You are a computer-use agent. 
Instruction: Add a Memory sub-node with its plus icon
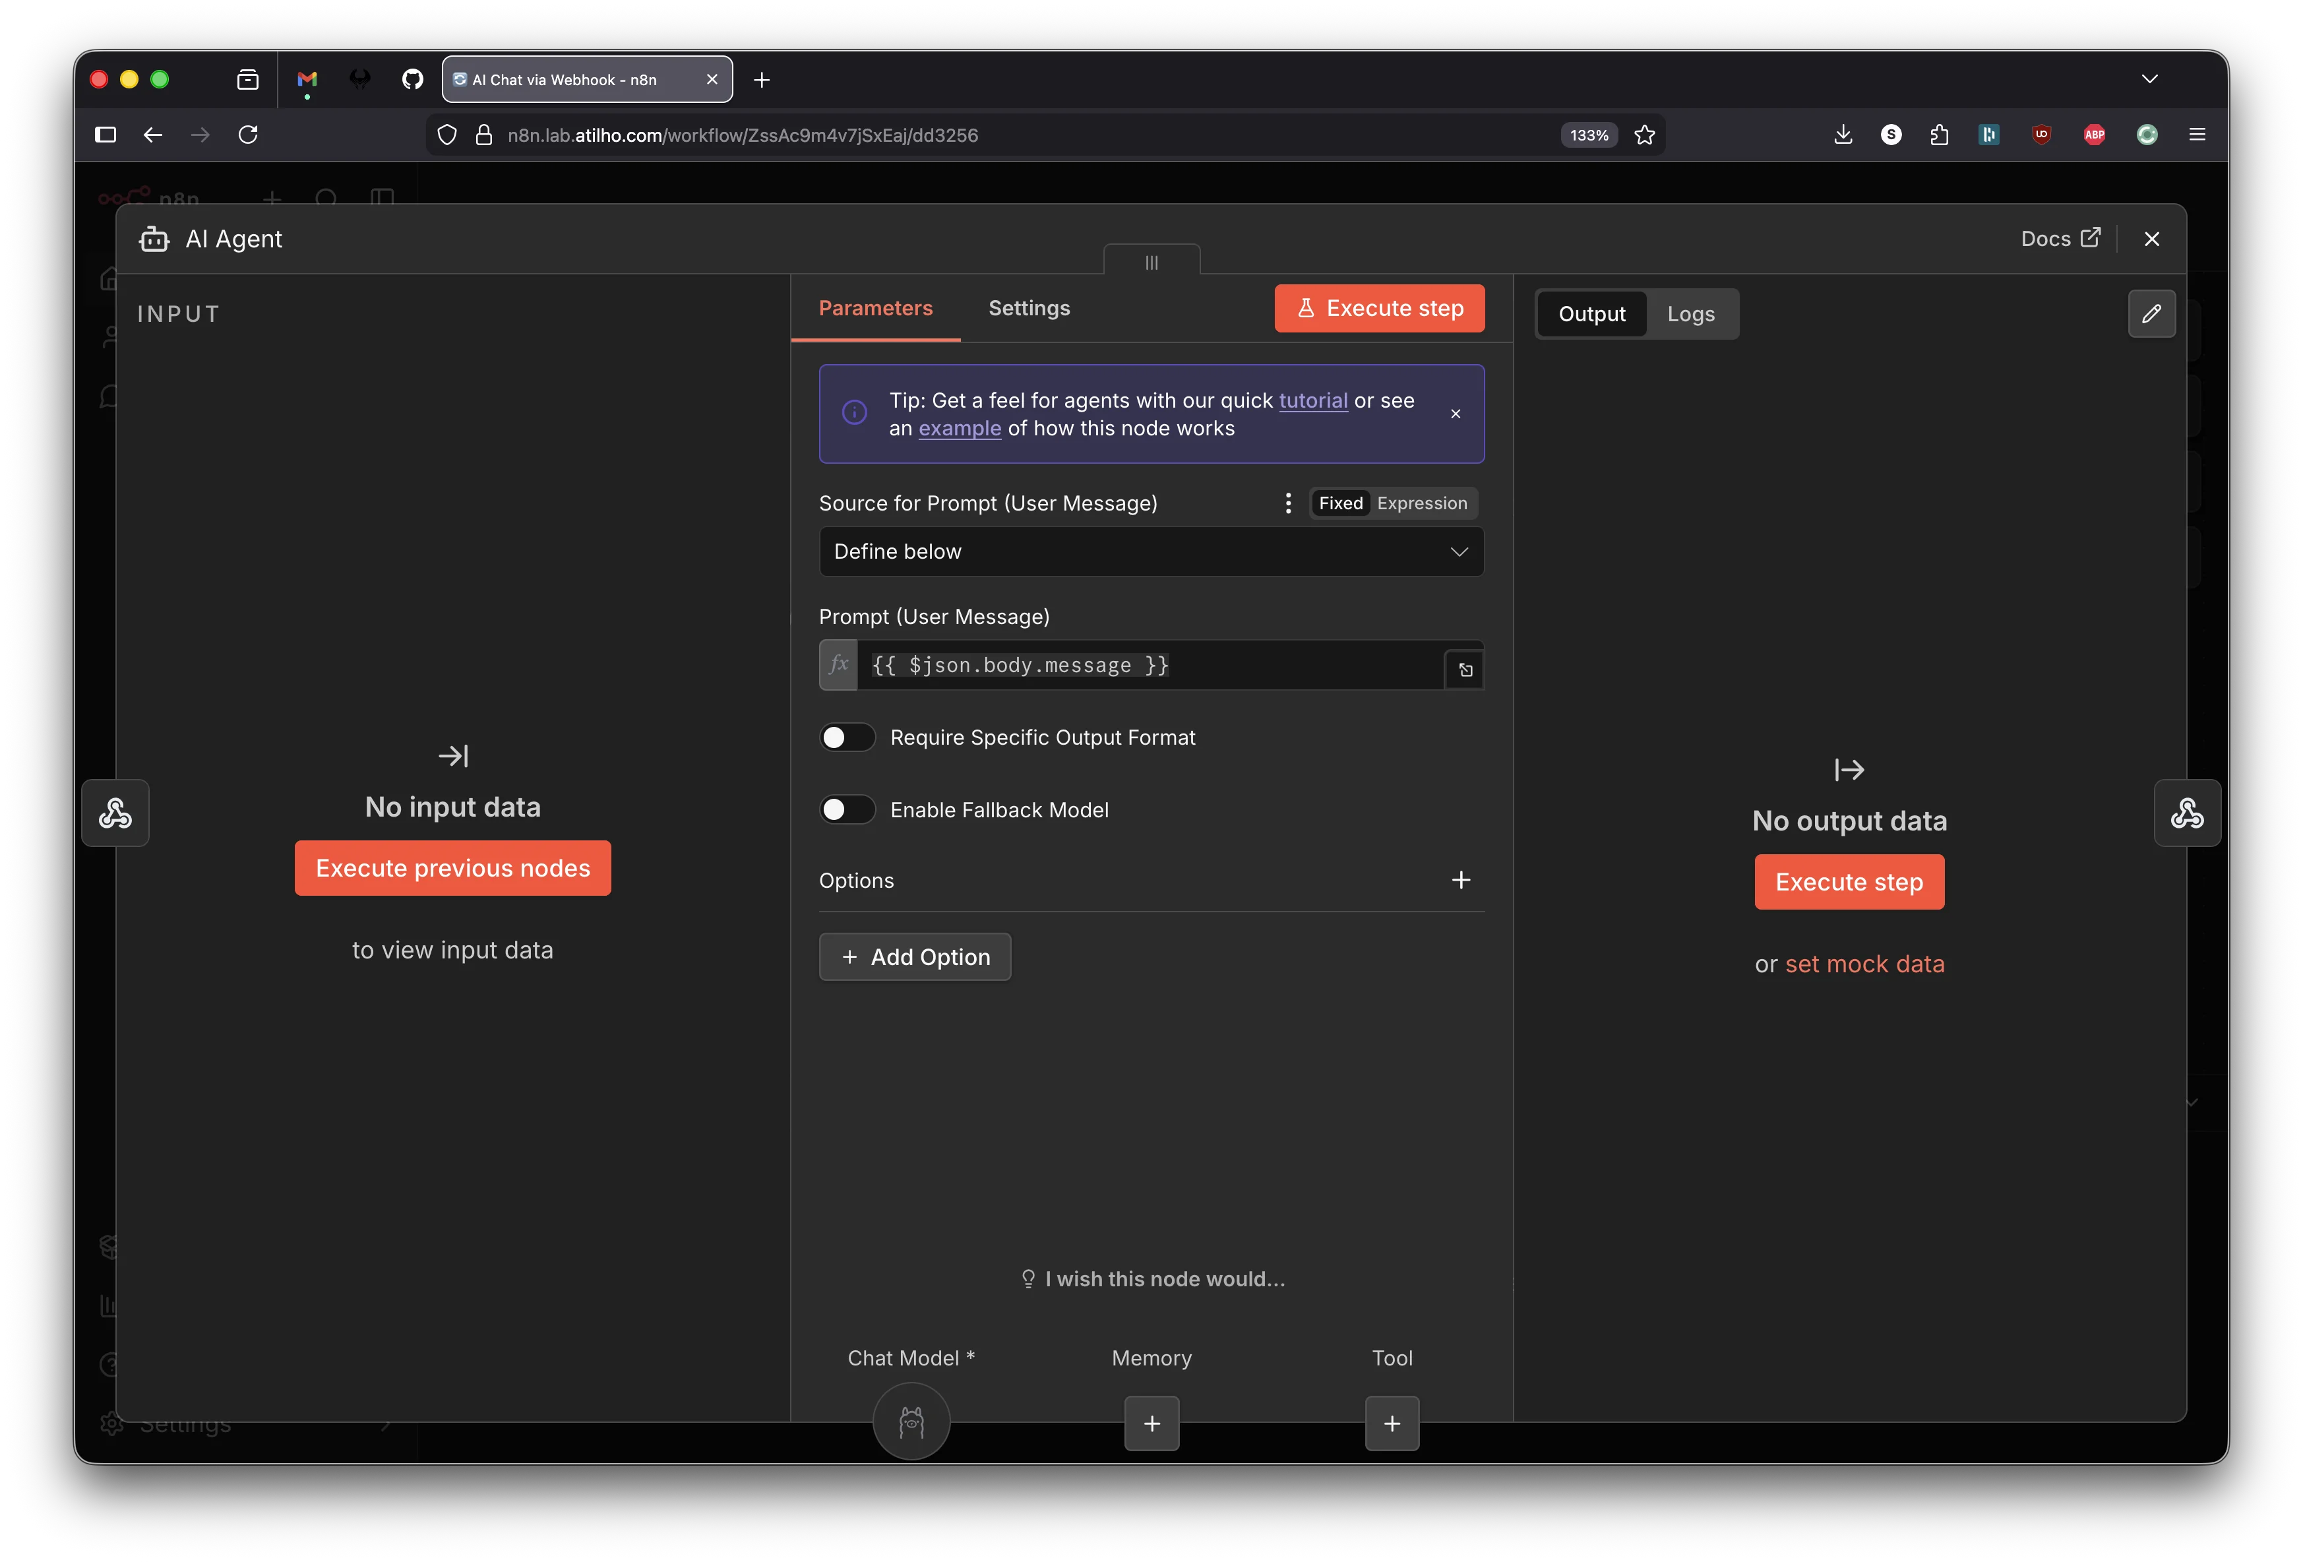(x=1151, y=1424)
